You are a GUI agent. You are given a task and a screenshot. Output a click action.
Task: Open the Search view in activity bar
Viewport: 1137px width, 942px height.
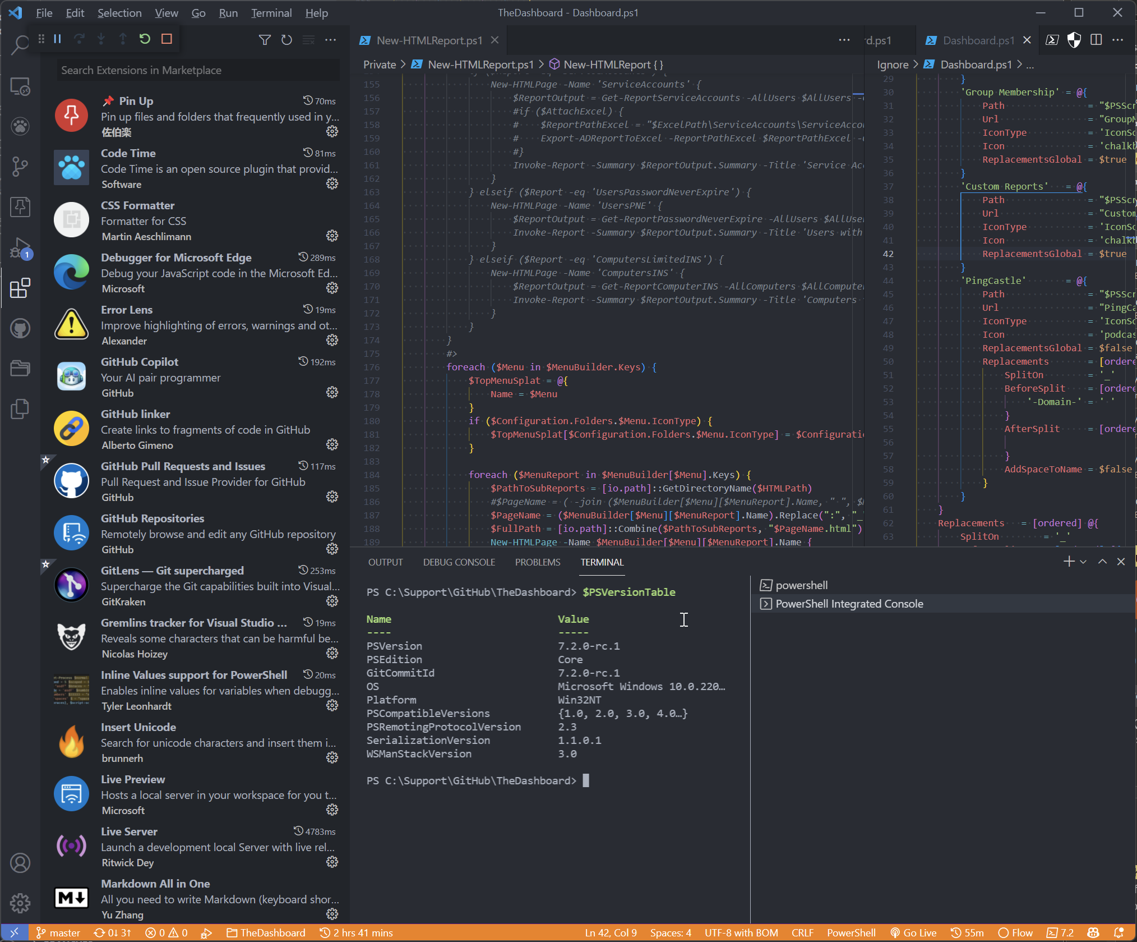tap(20, 45)
